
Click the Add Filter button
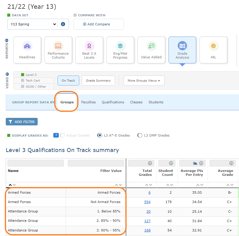pyautogui.click(x=22, y=122)
